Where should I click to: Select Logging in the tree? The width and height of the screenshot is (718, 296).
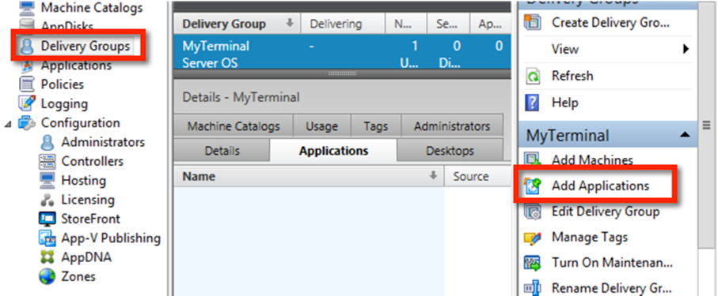pyautogui.click(x=64, y=103)
